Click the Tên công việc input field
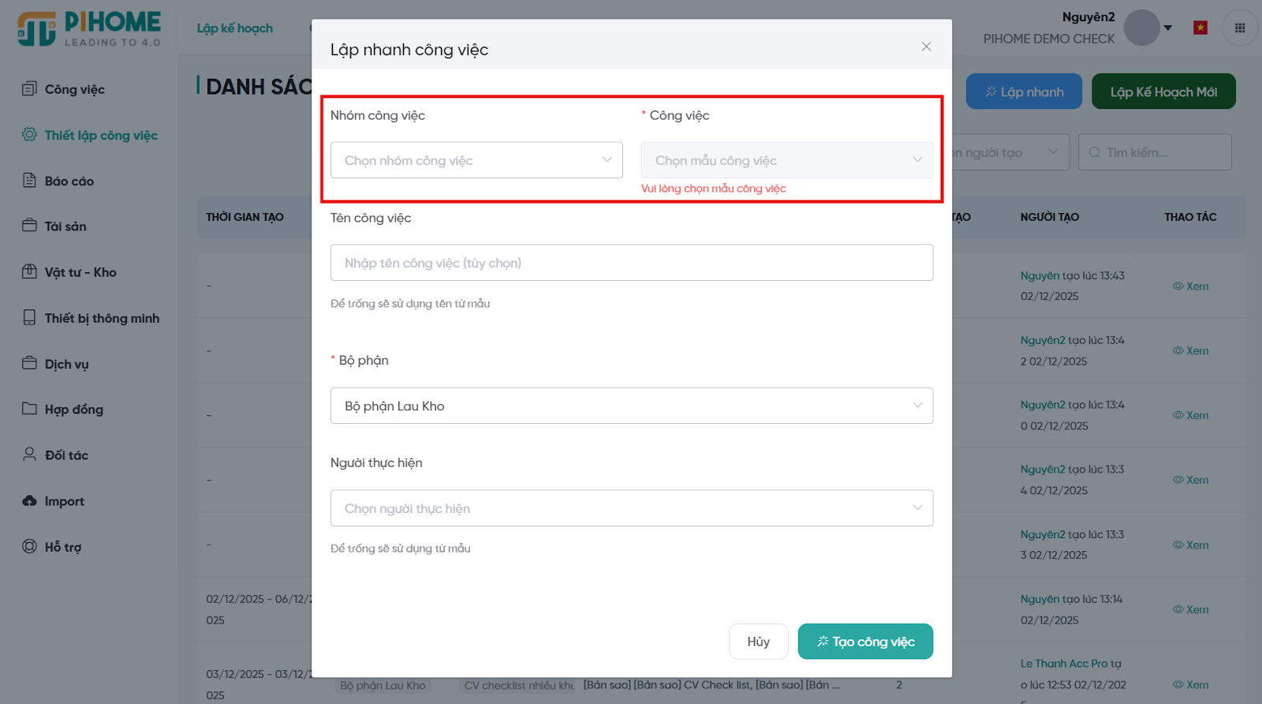 coord(631,263)
